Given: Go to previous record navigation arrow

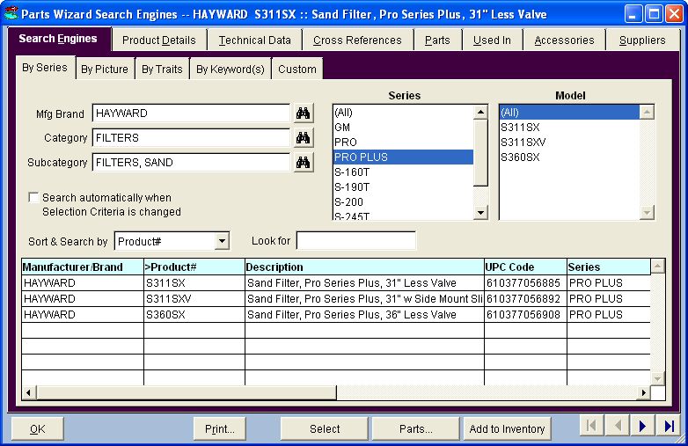Looking at the screenshot, I should pos(618,426).
